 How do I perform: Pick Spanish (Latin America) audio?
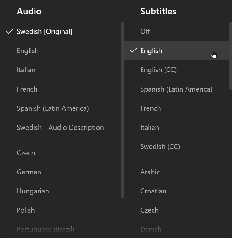pyautogui.click(x=53, y=108)
